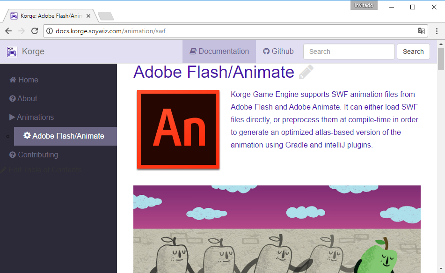Maximize the browser window
This screenshot has height=273, width=445.
(413, 7)
